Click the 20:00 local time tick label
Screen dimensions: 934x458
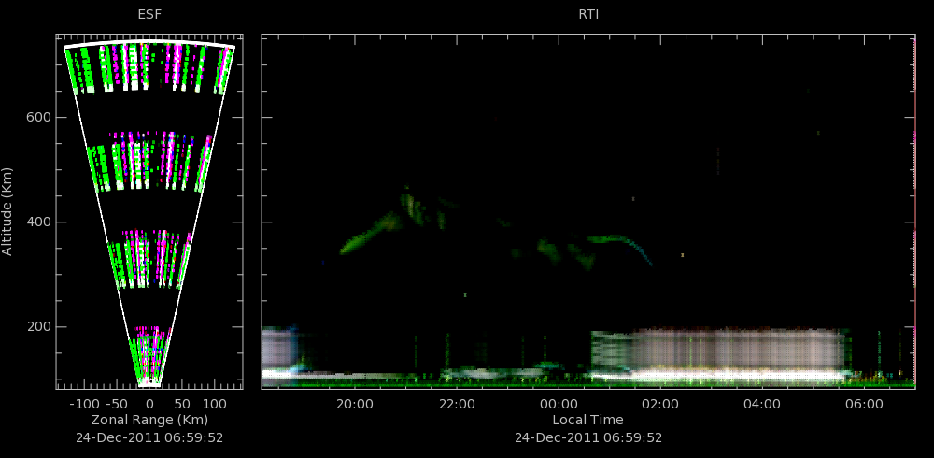coord(354,404)
